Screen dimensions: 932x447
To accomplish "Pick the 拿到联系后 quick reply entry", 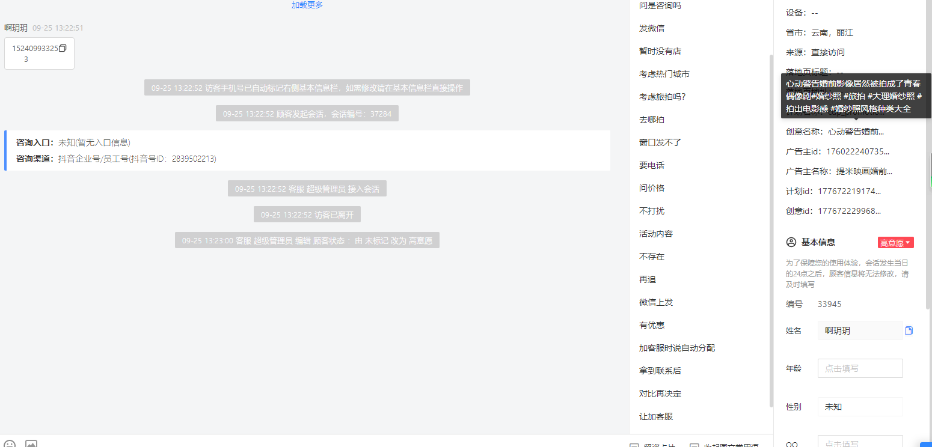I will coord(660,371).
